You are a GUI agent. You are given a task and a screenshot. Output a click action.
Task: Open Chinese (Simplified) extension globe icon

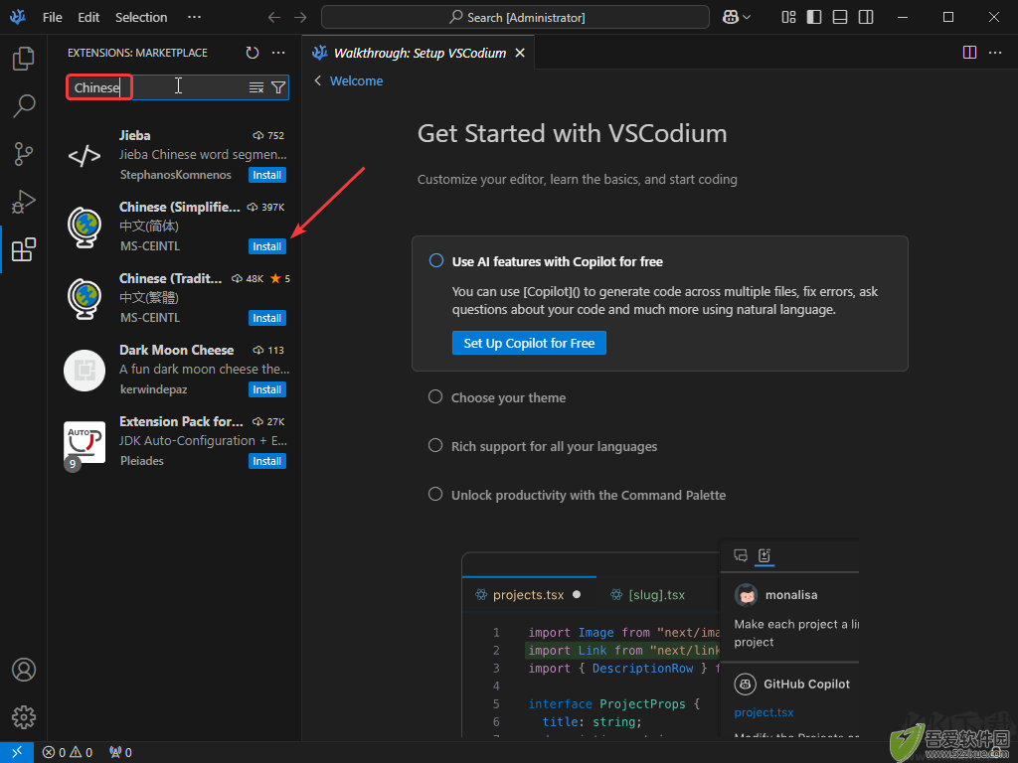coord(85,228)
